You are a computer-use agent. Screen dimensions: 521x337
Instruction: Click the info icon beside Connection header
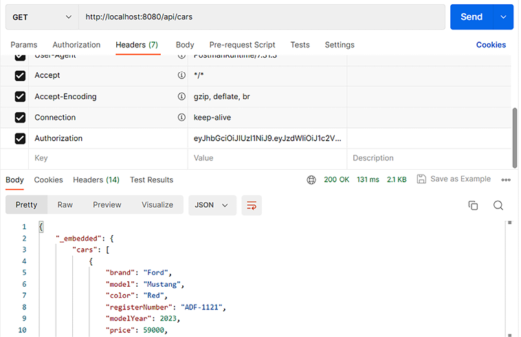[181, 118]
